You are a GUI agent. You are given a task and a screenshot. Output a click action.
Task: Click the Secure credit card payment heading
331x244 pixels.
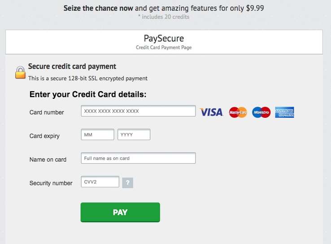point(72,67)
